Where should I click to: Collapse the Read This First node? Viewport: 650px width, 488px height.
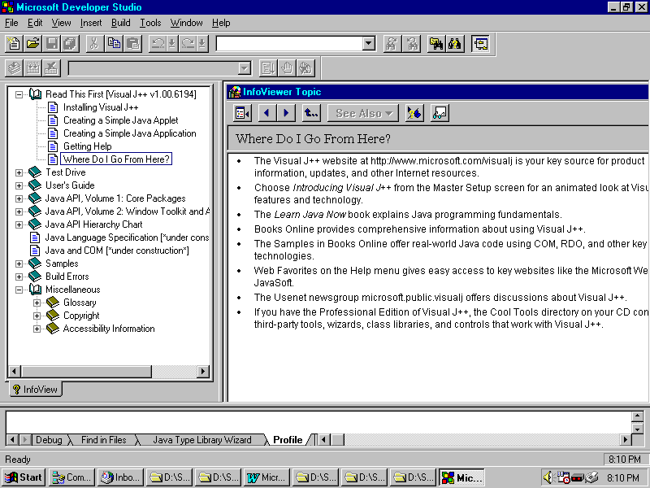[19, 94]
